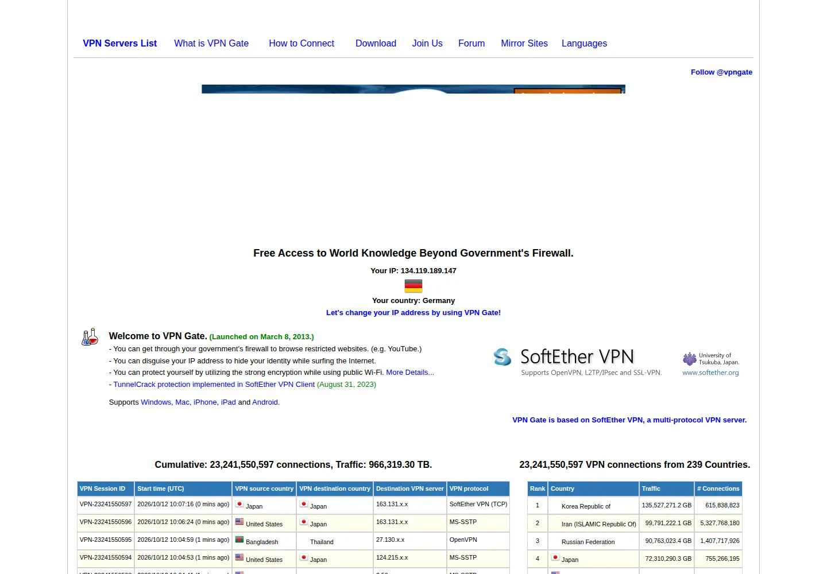The image size is (827, 574).
Task: Click United States flag in session 594 row
Action: click(x=239, y=557)
